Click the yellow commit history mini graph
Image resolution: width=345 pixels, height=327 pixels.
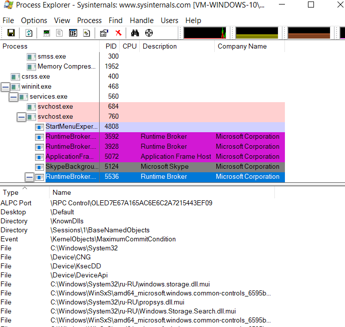tap(257, 33)
